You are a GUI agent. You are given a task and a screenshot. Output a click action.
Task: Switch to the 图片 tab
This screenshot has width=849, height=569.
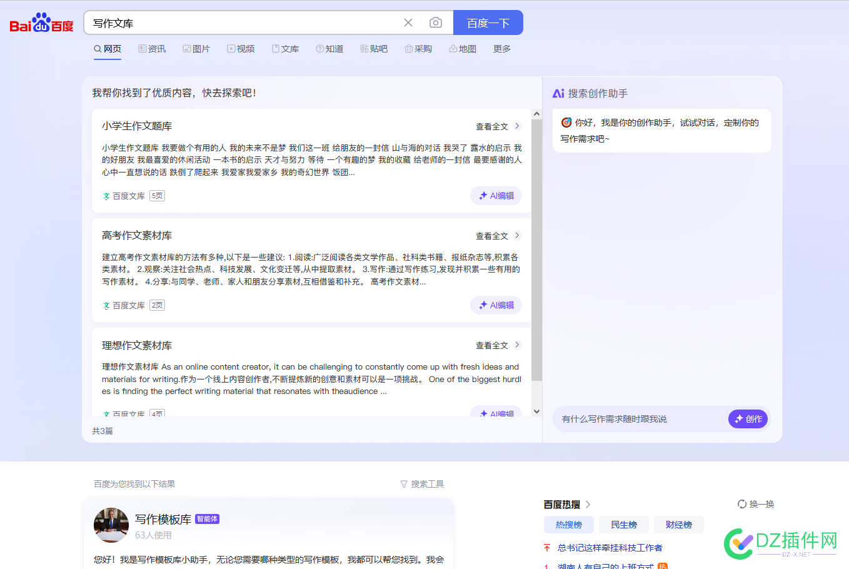(x=196, y=49)
